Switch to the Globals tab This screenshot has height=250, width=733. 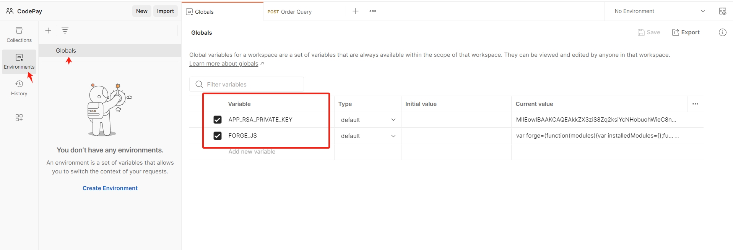point(223,11)
